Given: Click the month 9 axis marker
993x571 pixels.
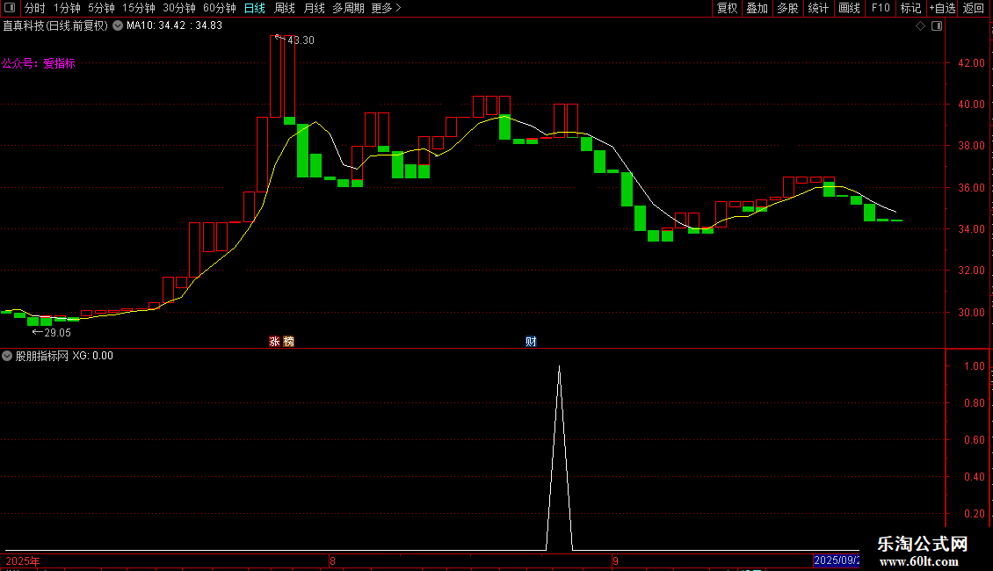Looking at the screenshot, I should click(615, 560).
